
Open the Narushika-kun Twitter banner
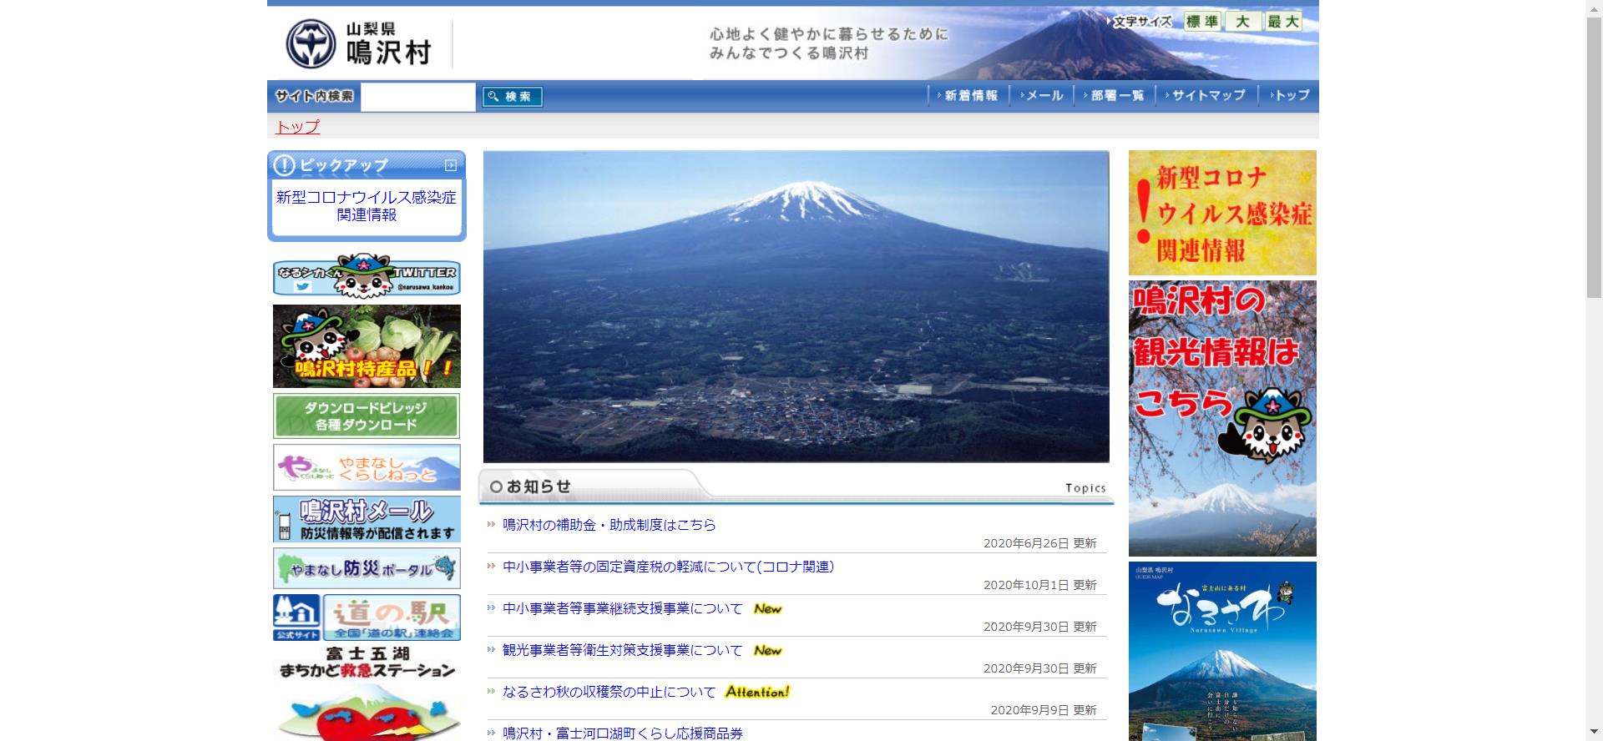(367, 275)
